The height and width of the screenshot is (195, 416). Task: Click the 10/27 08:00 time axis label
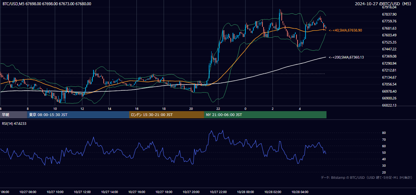28,192
